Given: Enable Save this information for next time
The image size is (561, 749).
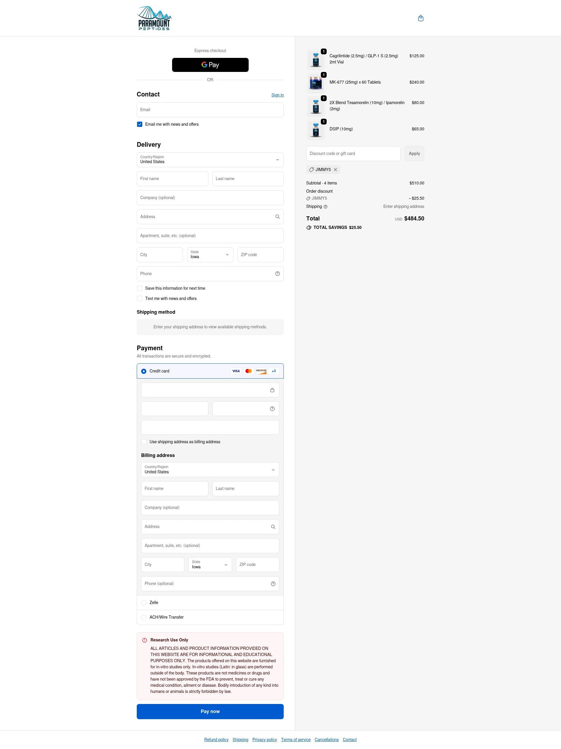Looking at the screenshot, I should point(139,288).
